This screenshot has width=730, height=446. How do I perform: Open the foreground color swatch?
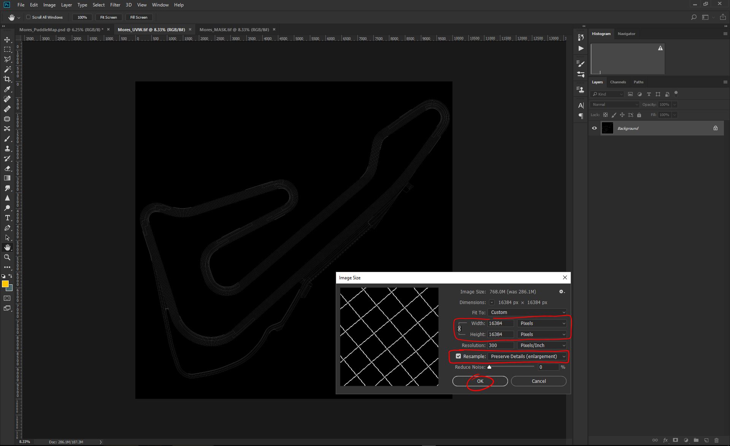tap(5, 284)
